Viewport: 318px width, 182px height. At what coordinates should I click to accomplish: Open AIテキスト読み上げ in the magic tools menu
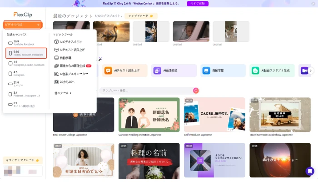pyautogui.click(x=70, y=50)
